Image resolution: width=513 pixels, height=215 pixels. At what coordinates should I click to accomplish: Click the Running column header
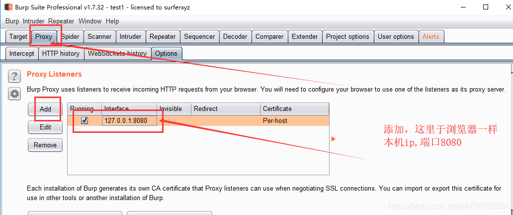85,108
